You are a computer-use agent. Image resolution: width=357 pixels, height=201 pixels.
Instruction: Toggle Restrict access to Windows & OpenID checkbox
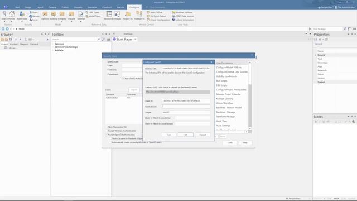click(x=110, y=138)
